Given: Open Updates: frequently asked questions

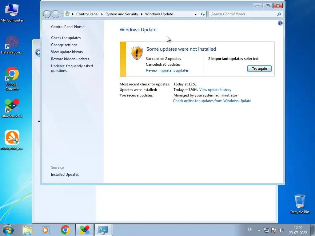Looking at the screenshot, I should coord(72,68).
